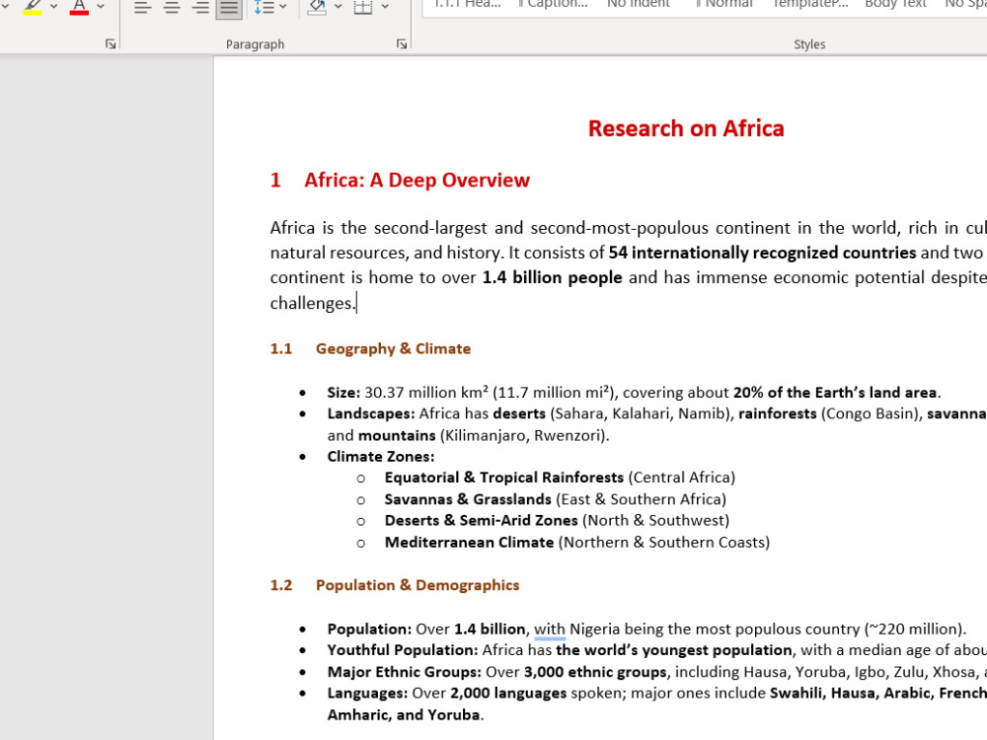
Task: Click the 'Youthful Population:' bullet label
Action: (x=403, y=650)
